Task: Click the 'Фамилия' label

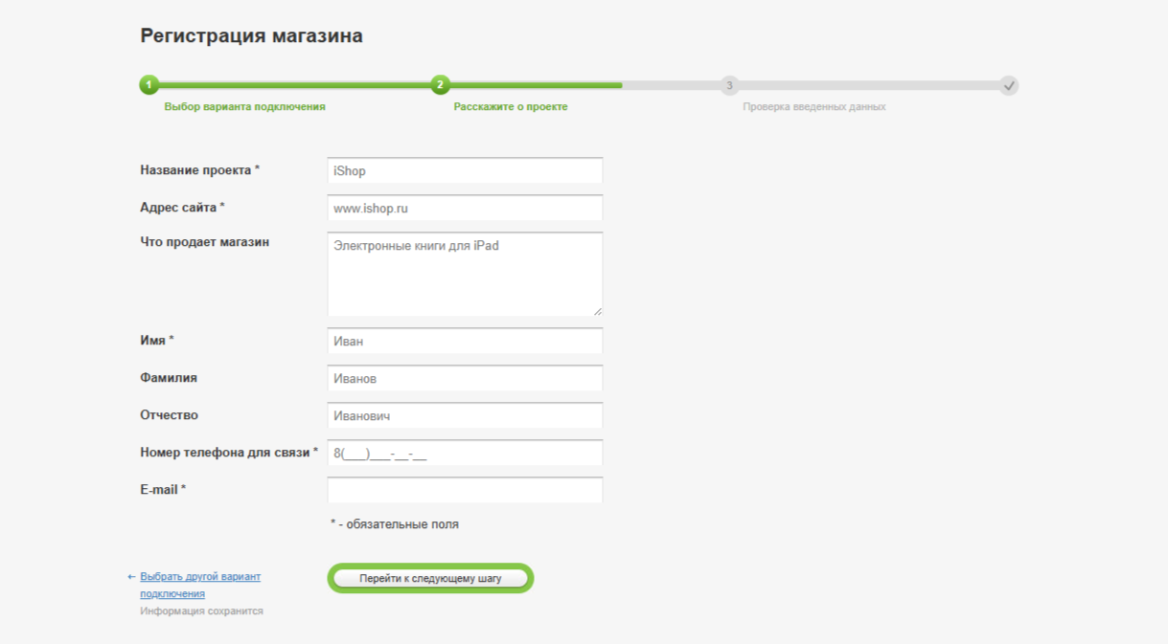Action: [169, 378]
